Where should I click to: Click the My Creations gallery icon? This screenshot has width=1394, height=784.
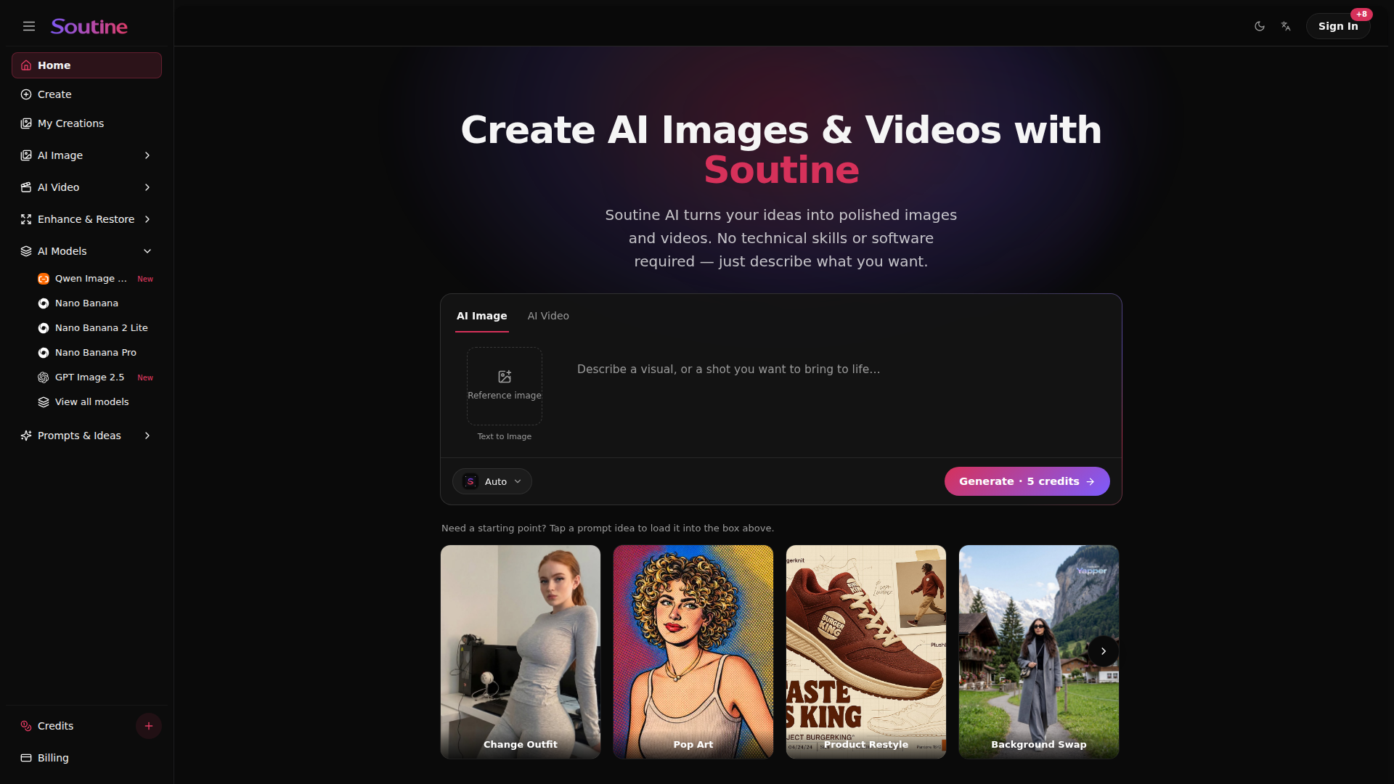point(26,123)
